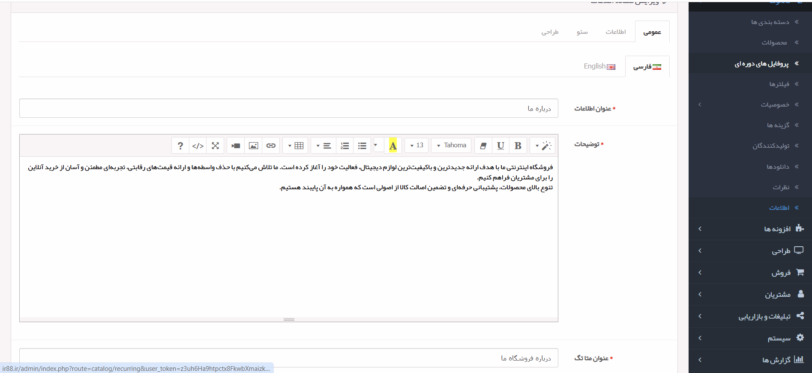This screenshot has width=812, height=373.
Task: Expand the سیستم sidebar menu
Action: (x=750, y=338)
